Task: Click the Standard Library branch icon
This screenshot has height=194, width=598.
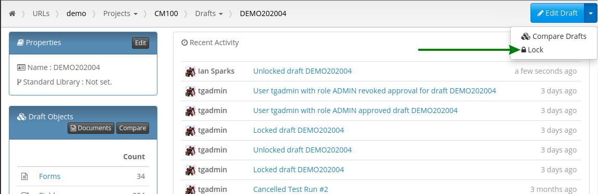Action: point(19,82)
